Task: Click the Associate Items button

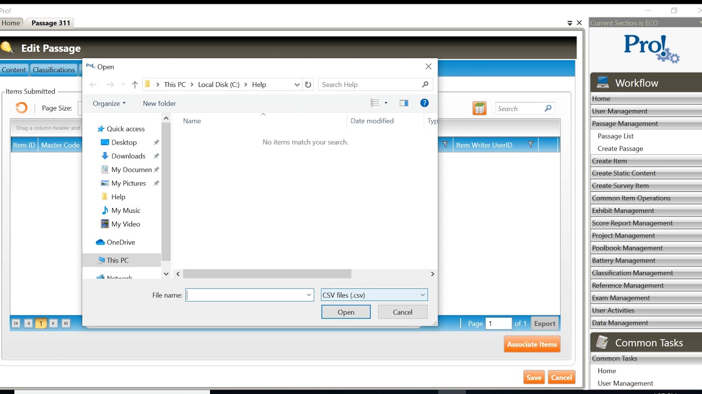Action: click(x=532, y=344)
